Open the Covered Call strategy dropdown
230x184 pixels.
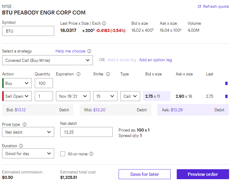coord(48,60)
